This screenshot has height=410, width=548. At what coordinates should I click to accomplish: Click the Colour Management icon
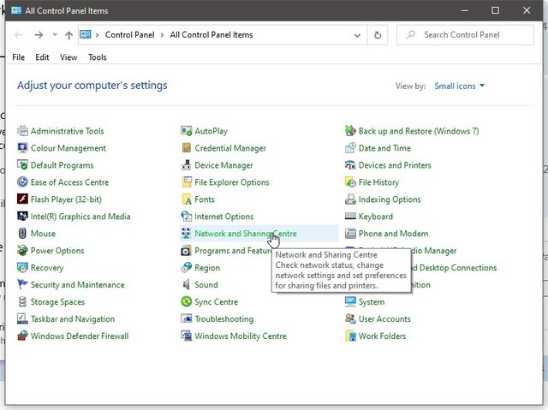pyautogui.click(x=22, y=148)
